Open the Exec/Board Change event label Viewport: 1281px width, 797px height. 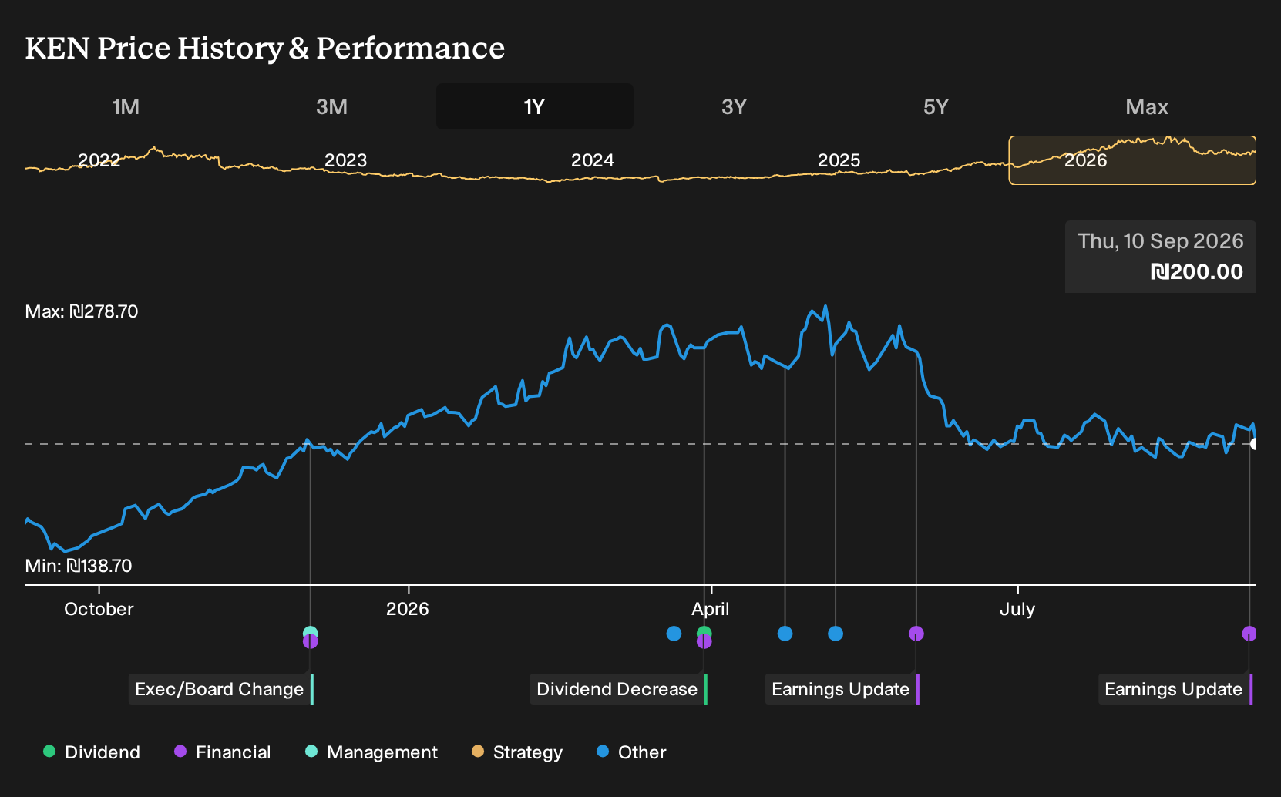click(220, 689)
